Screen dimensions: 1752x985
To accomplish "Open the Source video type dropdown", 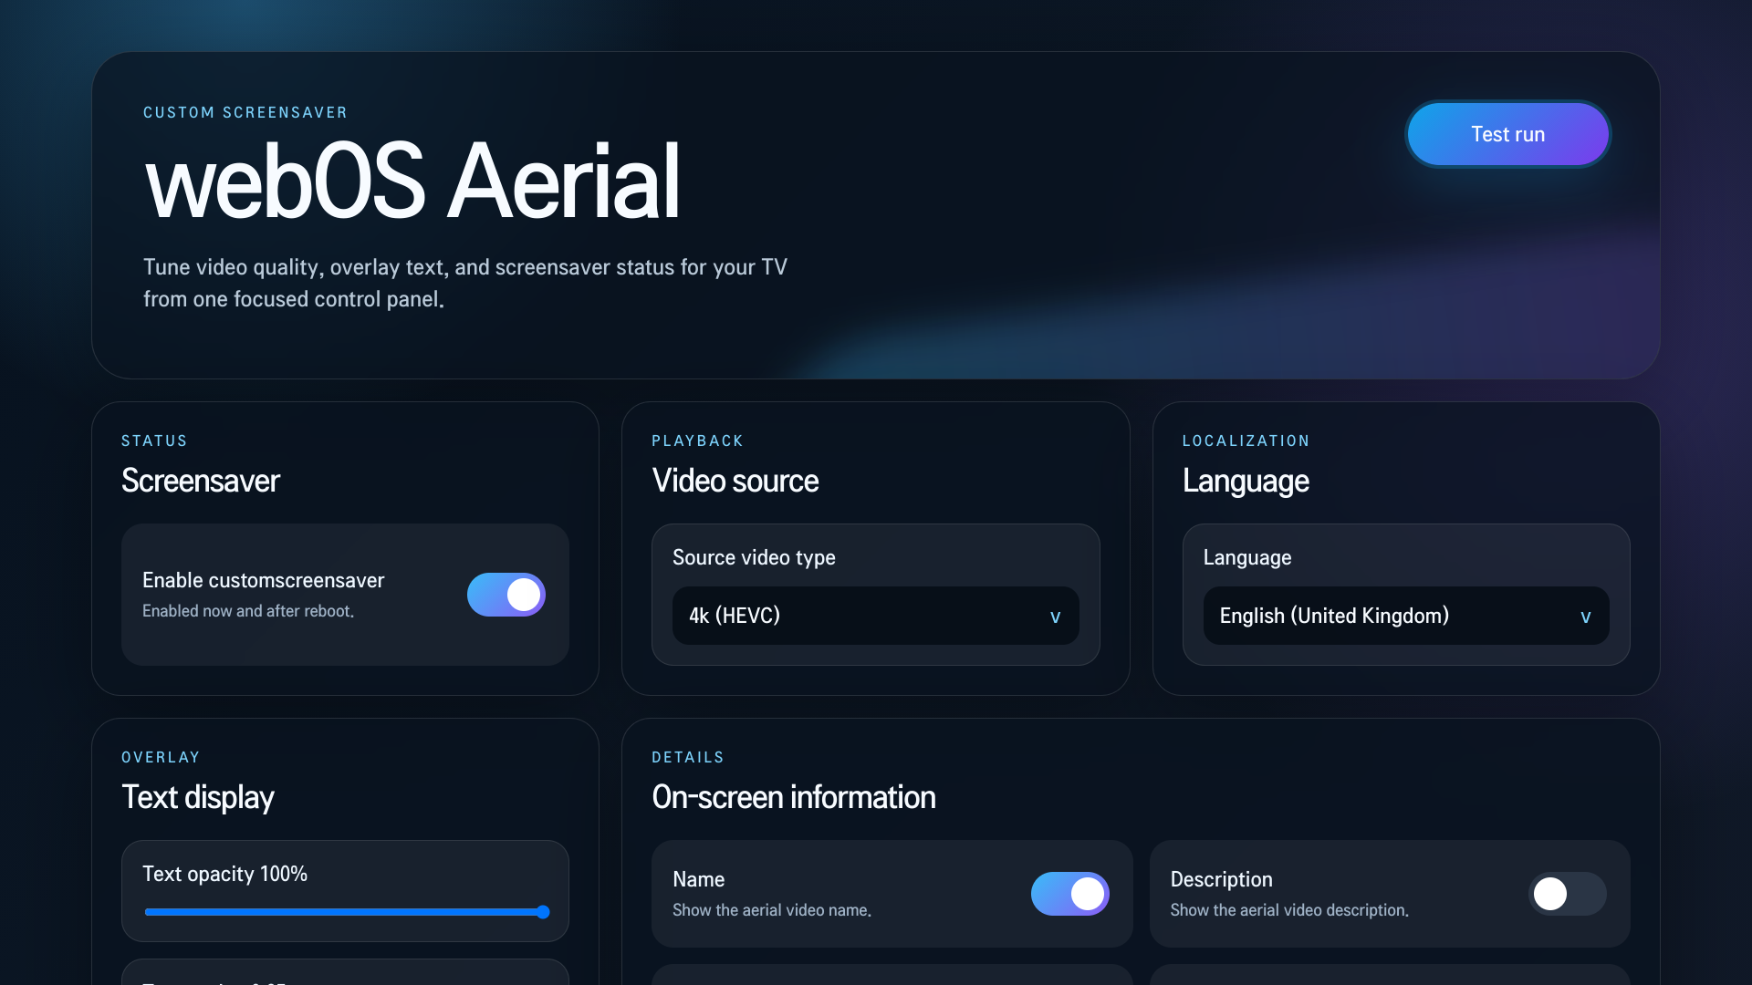I will tap(876, 616).
